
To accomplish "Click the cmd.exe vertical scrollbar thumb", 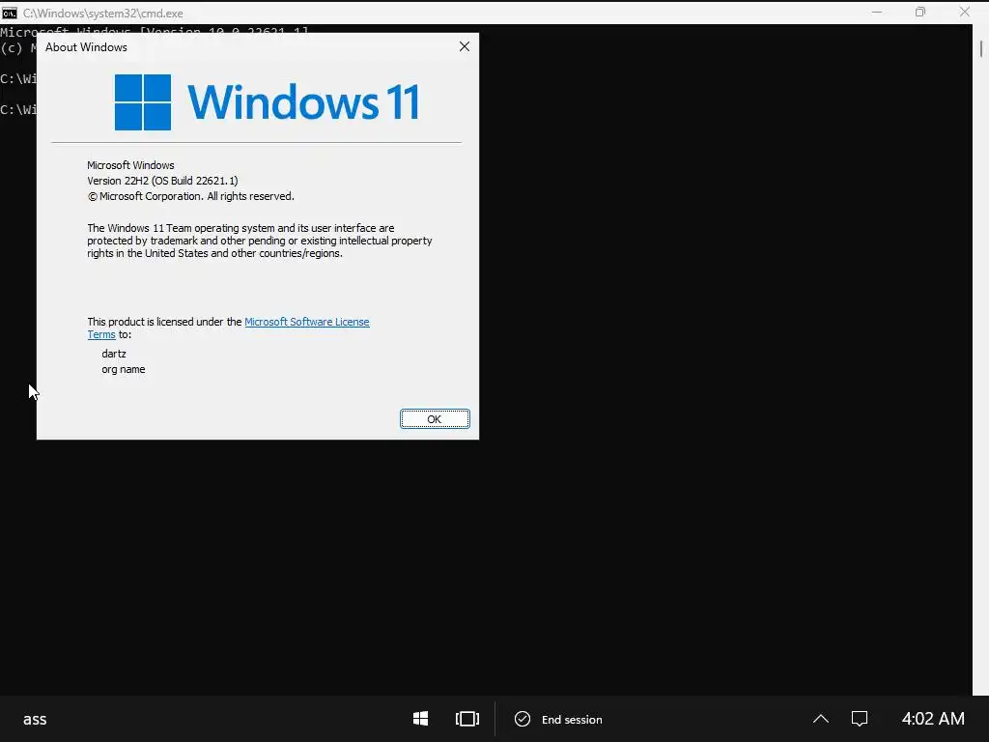I will tap(981, 48).
